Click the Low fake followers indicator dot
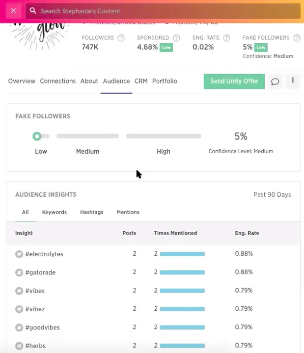 tap(37, 136)
